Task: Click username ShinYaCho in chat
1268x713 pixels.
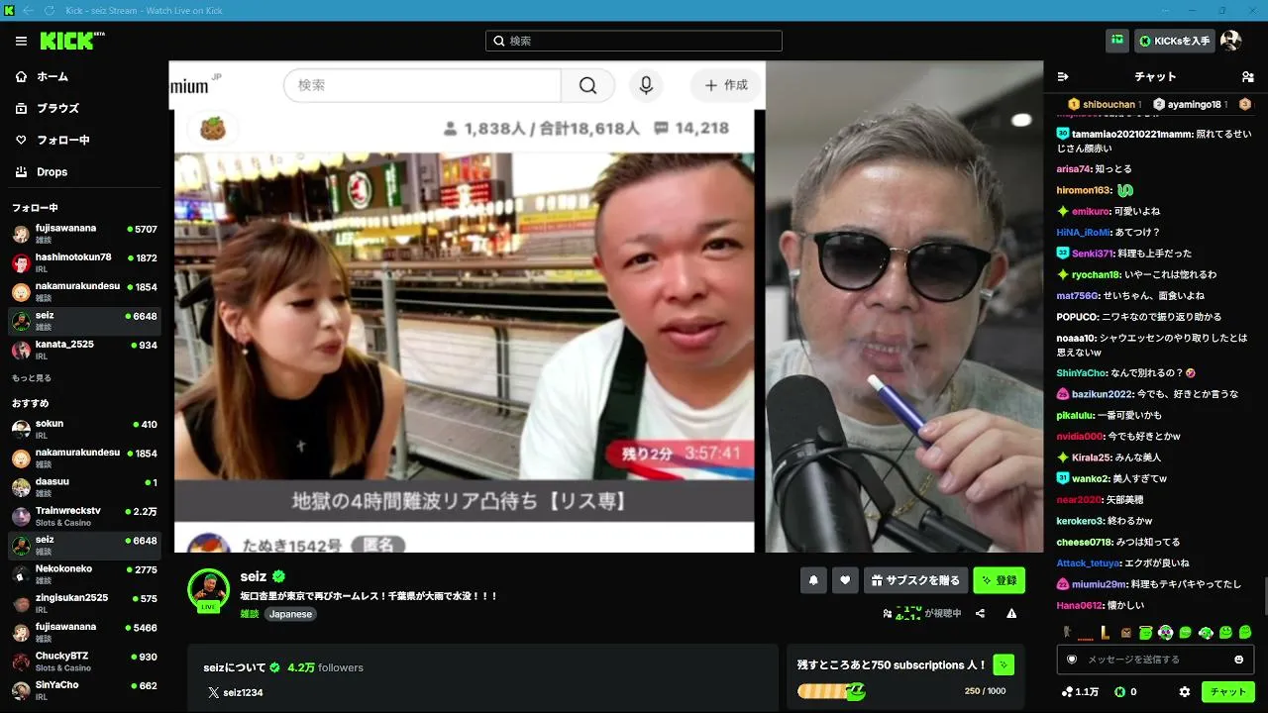Action: click(x=1083, y=373)
